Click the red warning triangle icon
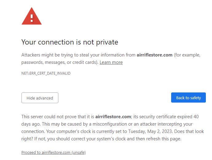This screenshot has height=160, width=212. tap(32, 16)
